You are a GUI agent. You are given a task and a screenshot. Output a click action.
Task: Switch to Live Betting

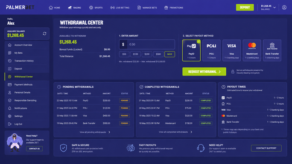point(120,8)
